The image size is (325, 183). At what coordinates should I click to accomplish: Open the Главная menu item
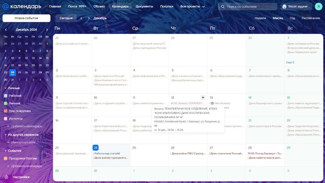[55, 7]
